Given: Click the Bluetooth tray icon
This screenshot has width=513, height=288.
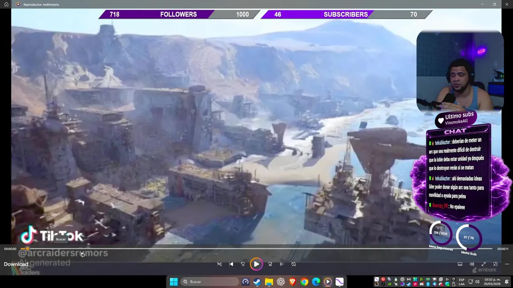Looking at the screenshot, I should [428, 284].
